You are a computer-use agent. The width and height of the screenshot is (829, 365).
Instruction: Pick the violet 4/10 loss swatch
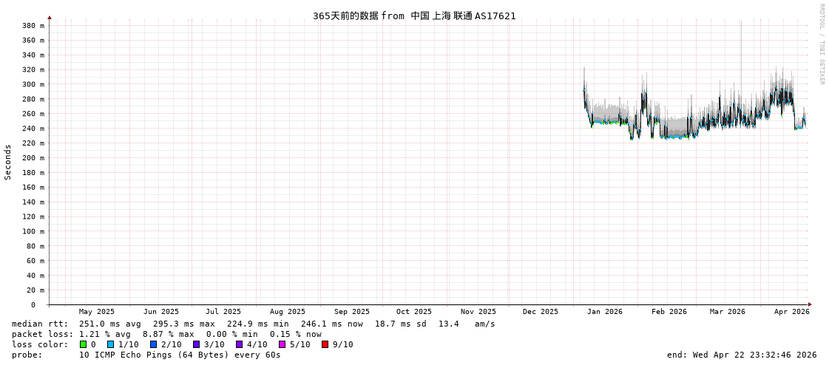[x=239, y=344]
